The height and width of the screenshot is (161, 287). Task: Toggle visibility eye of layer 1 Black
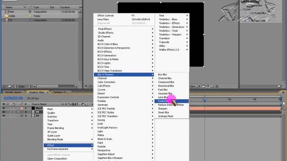4,108
